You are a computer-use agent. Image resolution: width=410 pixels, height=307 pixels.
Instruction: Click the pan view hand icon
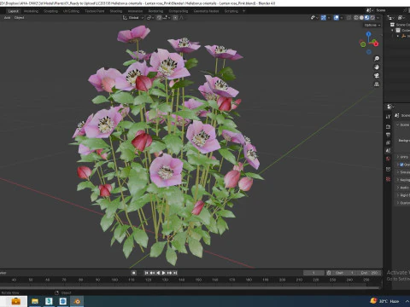tap(377, 67)
